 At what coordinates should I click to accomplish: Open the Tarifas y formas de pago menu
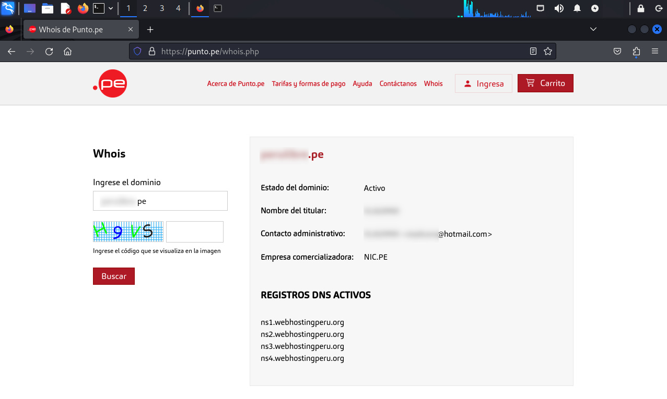(308, 84)
